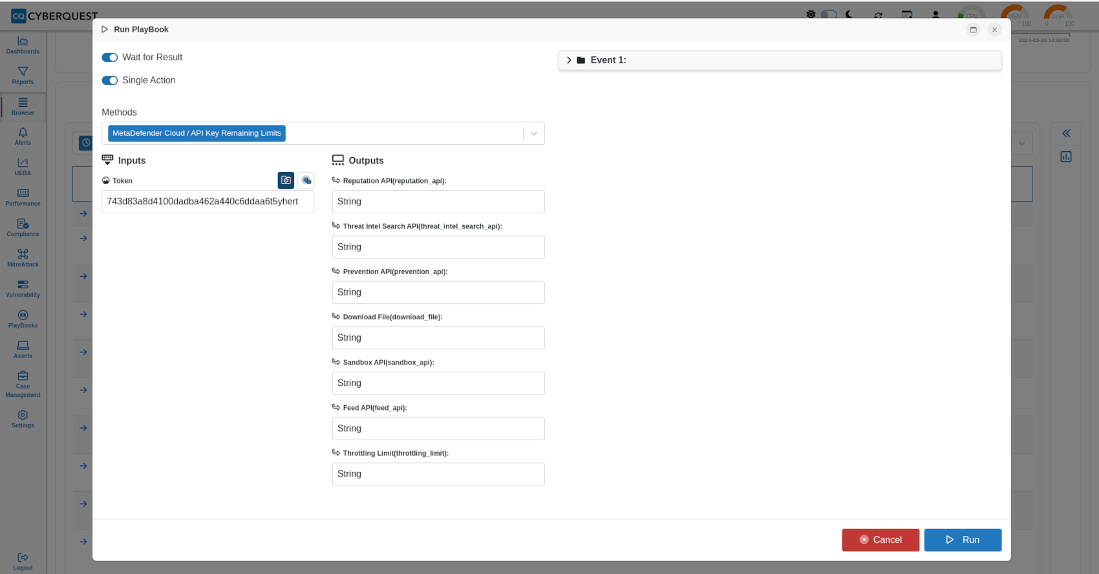
Task: Close the Run PlayBook dialog
Action: [x=995, y=30]
